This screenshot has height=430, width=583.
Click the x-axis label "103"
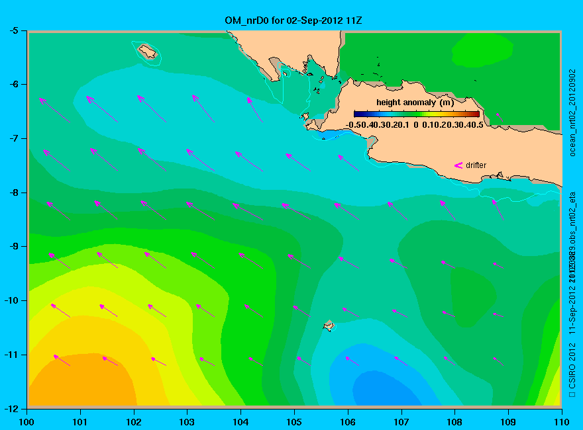pyautogui.click(x=187, y=422)
